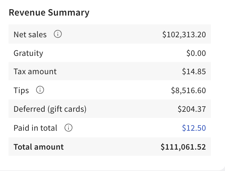Viewport: 225px width, 171px height.
Task: Click the $204.37 deferred value
Action: (192, 109)
